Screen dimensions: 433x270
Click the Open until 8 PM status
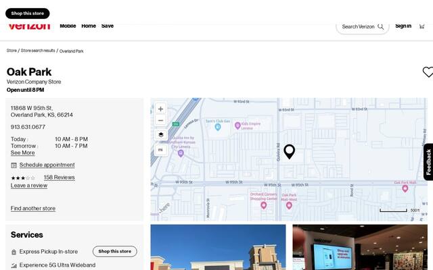coord(26,90)
